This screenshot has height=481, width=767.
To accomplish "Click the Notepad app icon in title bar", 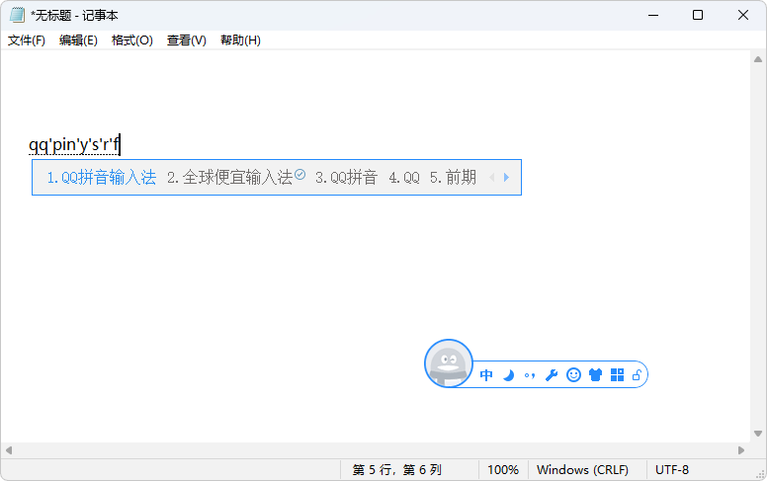I will (x=17, y=15).
